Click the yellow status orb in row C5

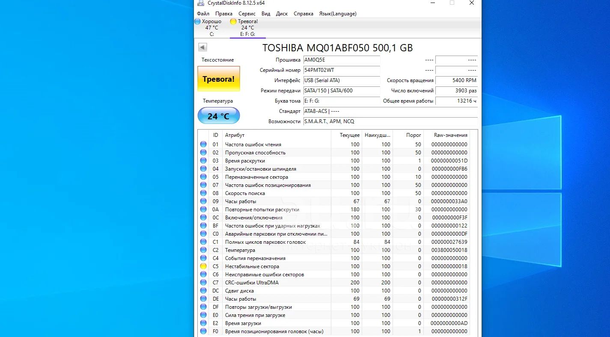tap(203, 266)
